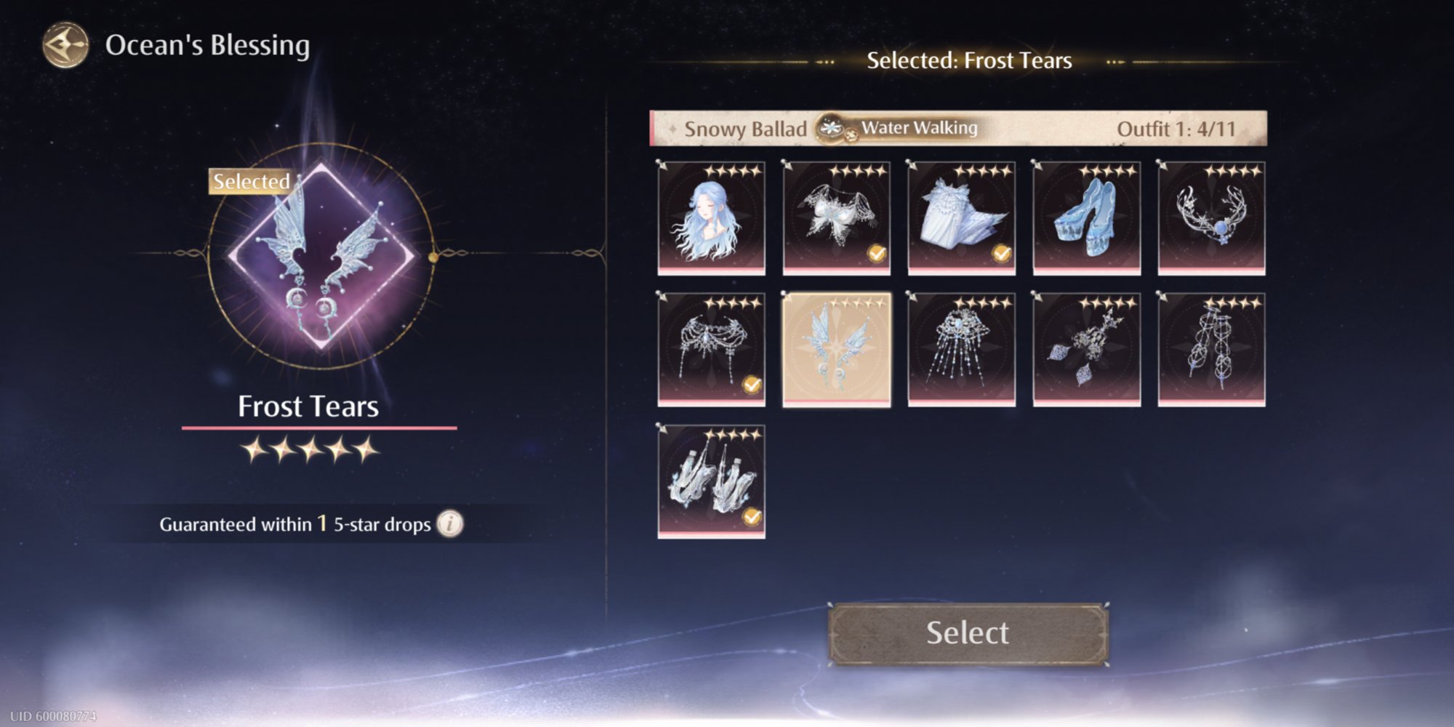Click the checkmark on the necklace item
The image size is (1454, 727).
[x=752, y=385]
